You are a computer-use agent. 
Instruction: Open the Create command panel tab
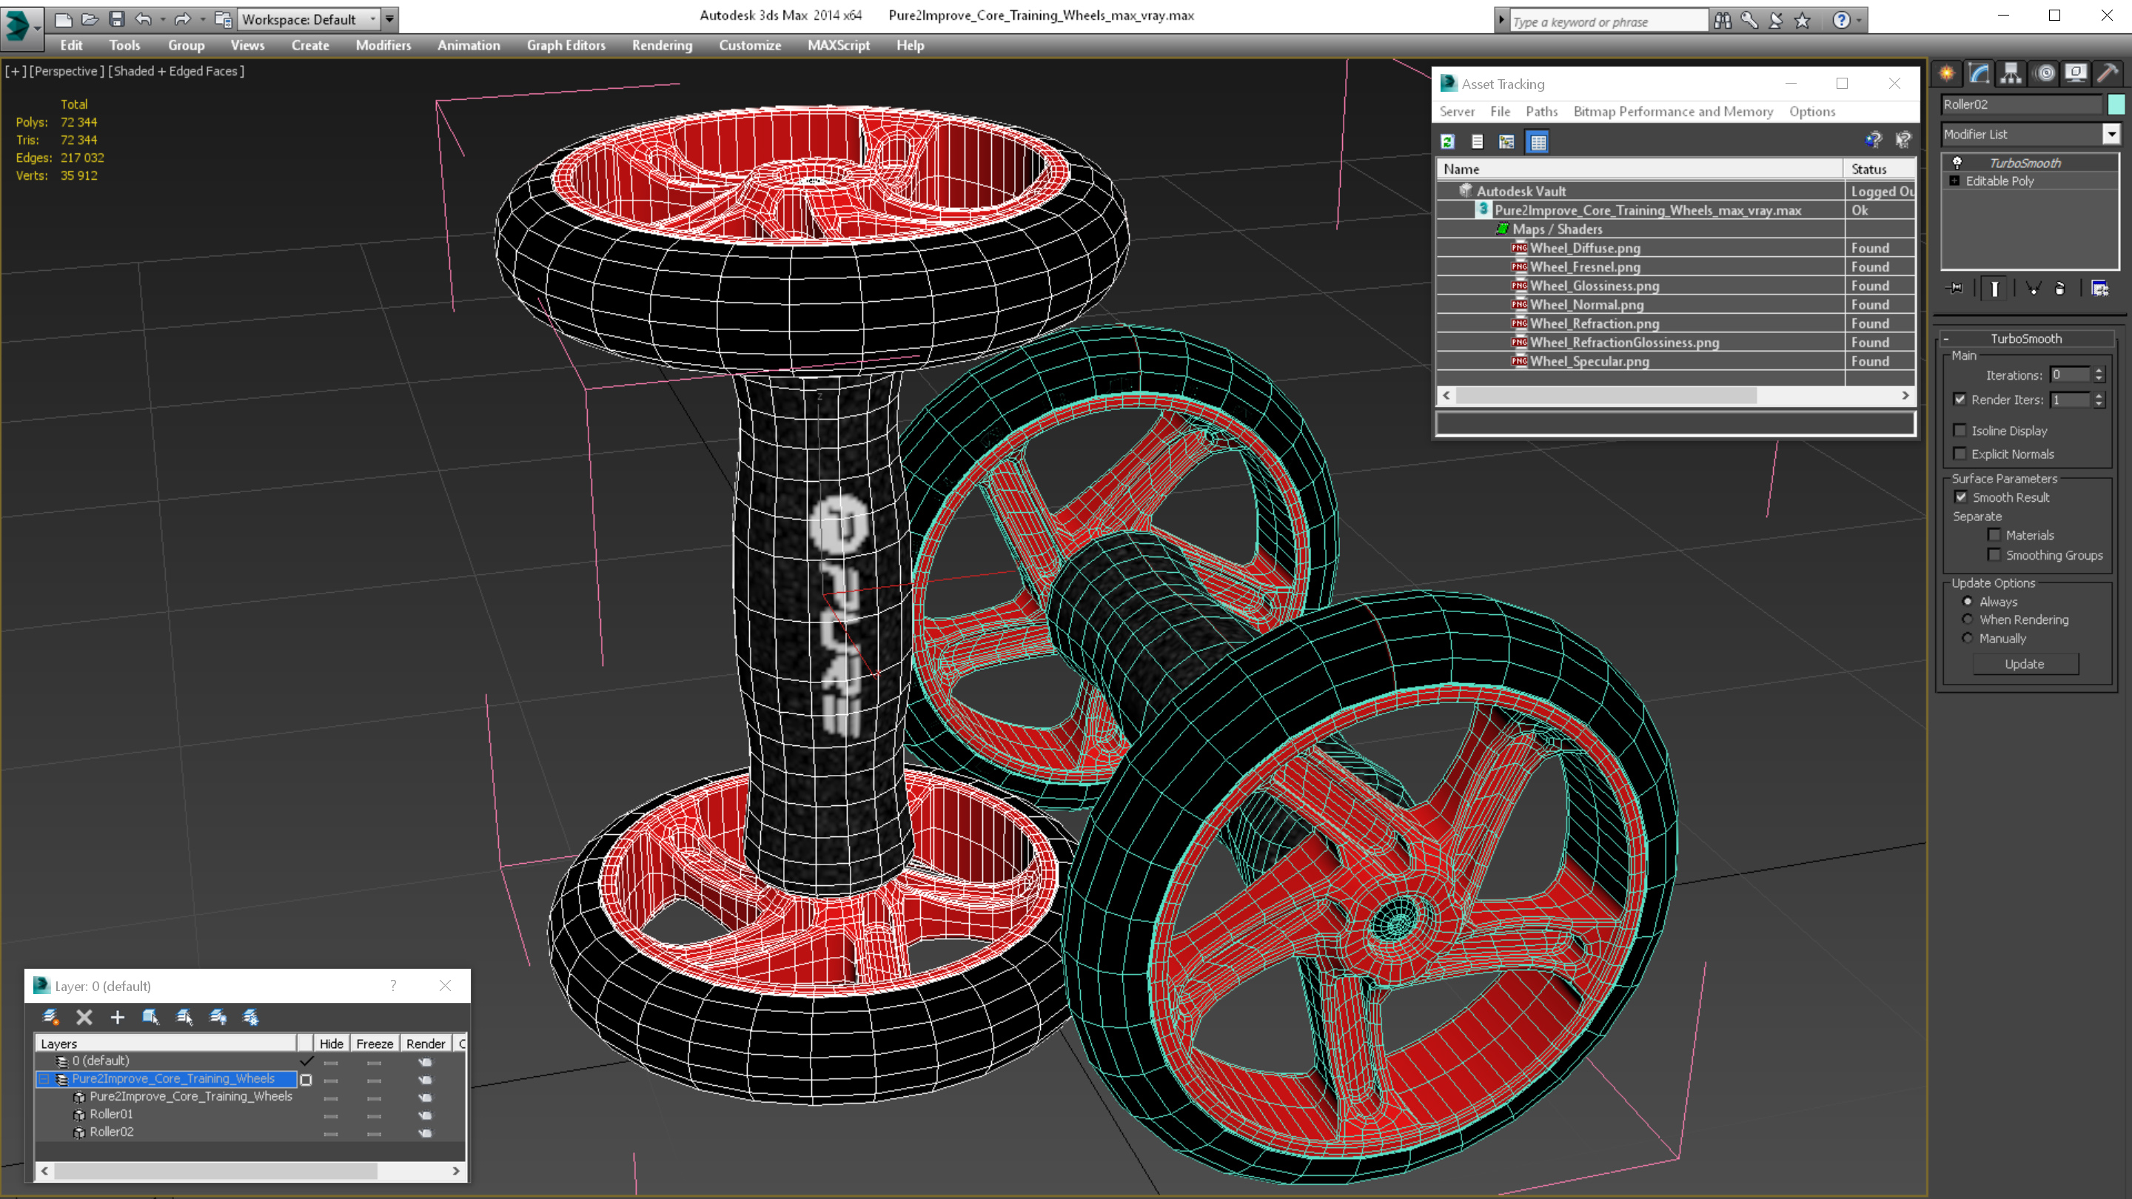pos(1947,74)
